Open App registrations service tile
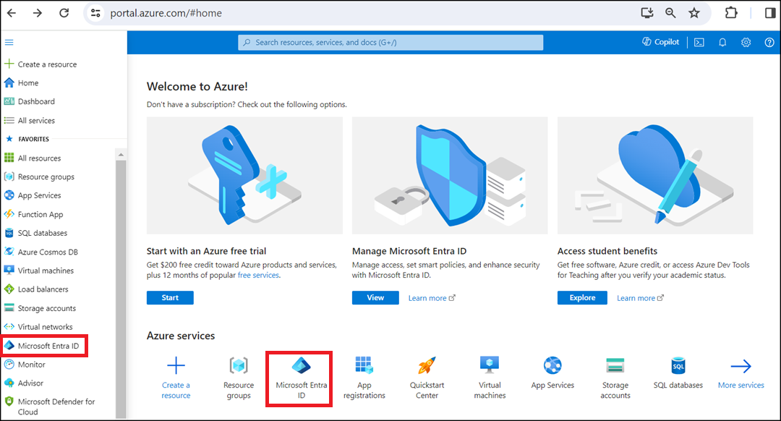Image resolution: width=781 pixels, height=421 pixels. coord(364,378)
